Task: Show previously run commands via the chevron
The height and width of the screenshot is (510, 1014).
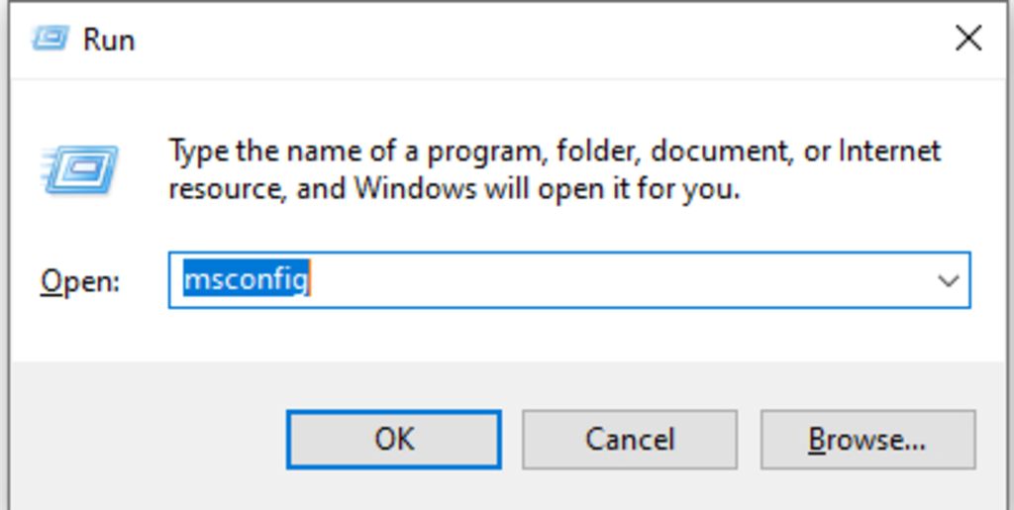Action: point(948,280)
